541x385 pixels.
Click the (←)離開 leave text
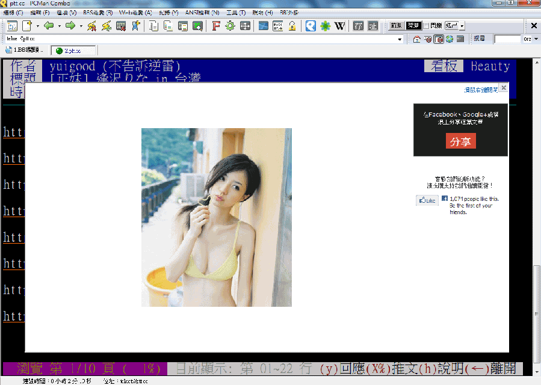[490, 368]
